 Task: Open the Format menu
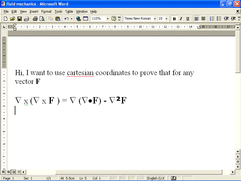point(46,11)
